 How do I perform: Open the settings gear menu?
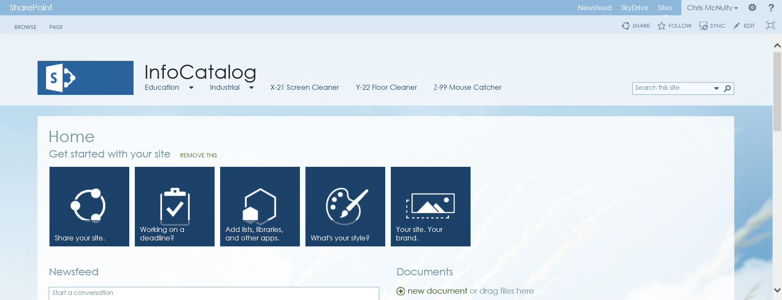(x=752, y=8)
